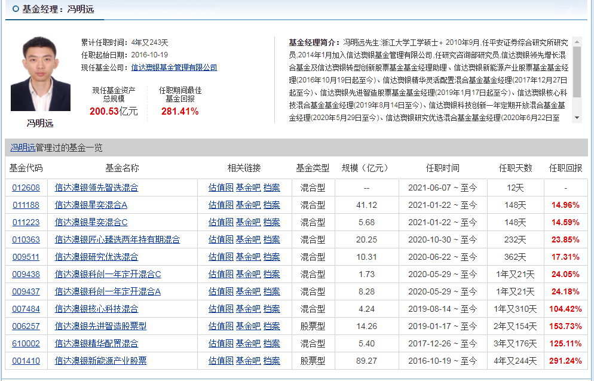This screenshot has width=594, height=381.
Task: Open 基金吧 for 信达澳银研究优选混合
Action: [248, 257]
